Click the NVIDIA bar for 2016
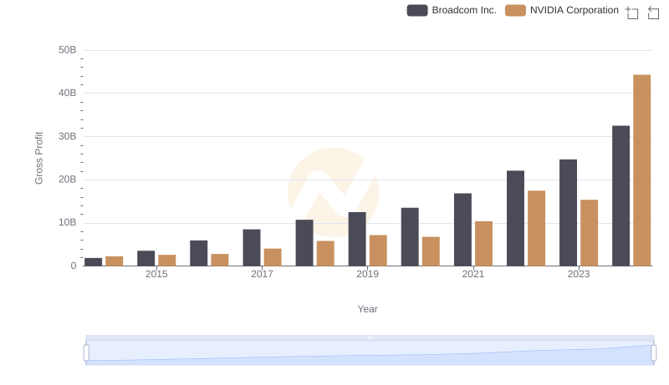Viewport: 669px width, 385px height. click(x=220, y=260)
